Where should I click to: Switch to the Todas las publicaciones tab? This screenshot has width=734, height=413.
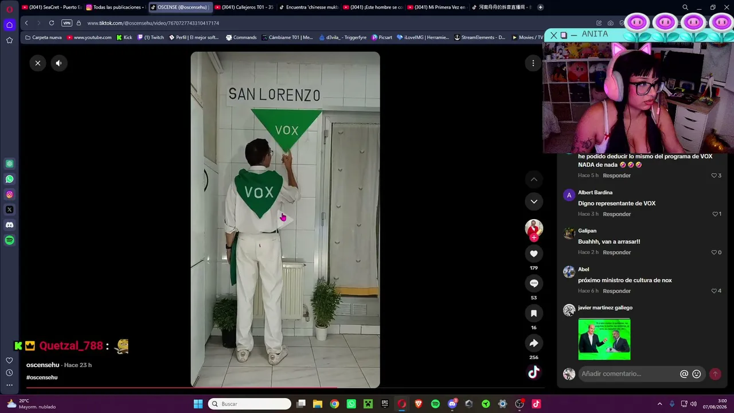point(116,7)
